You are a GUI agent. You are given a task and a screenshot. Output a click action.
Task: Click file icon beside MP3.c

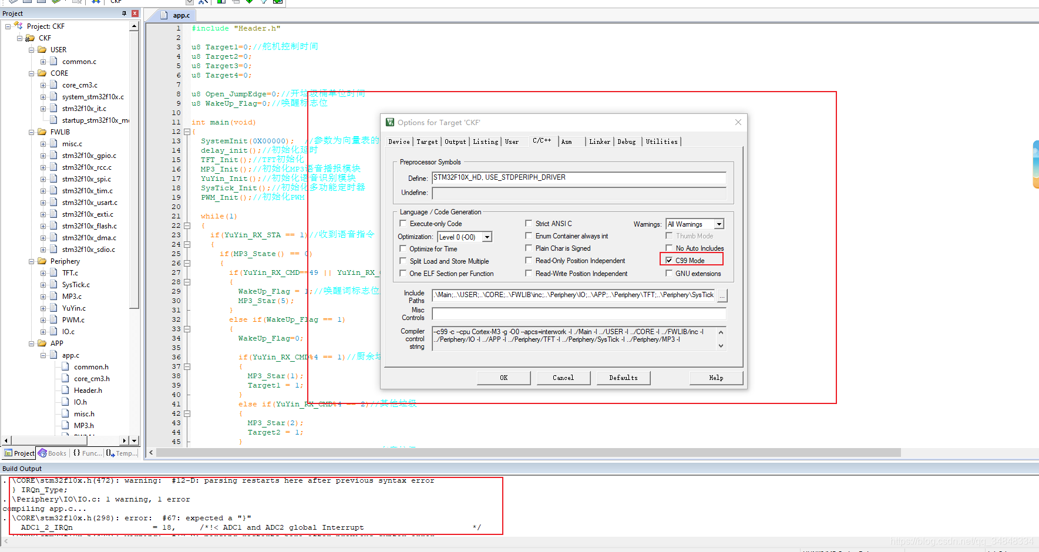[x=53, y=296]
